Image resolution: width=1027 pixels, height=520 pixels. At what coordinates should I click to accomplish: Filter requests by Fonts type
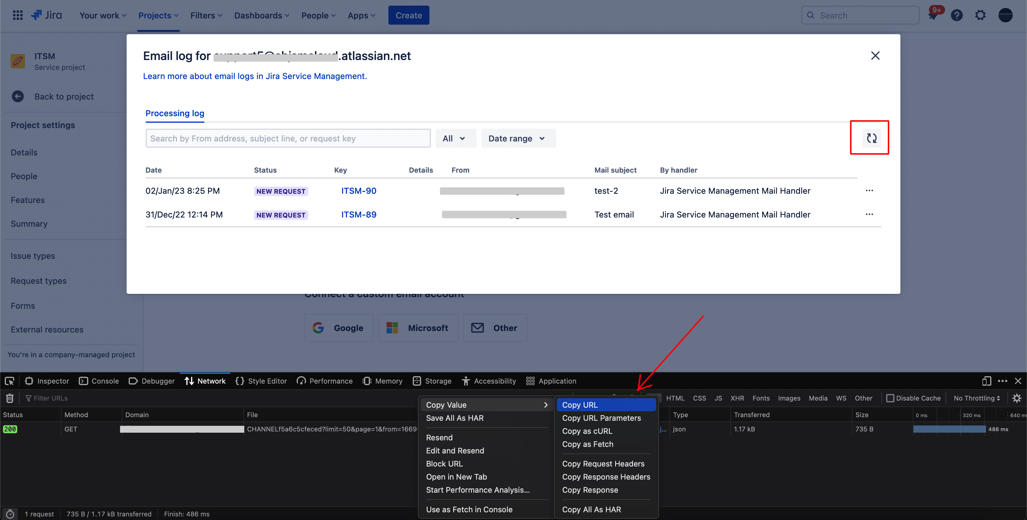coord(761,398)
